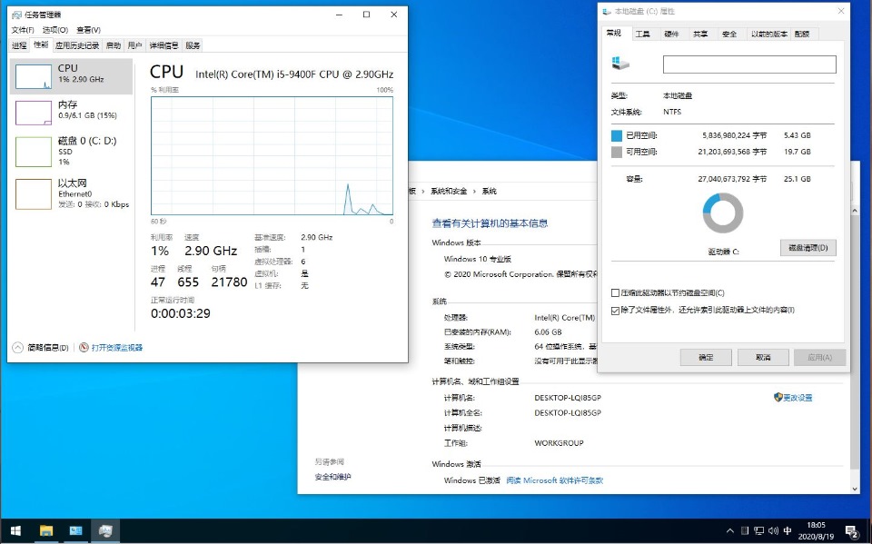Click the uptime value 0:00:03:29

pyautogui.click(x=181, y=313)
